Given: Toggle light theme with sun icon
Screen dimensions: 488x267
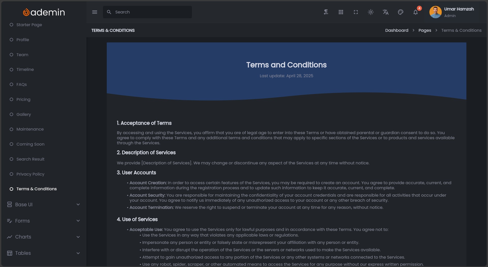Looking at the screenshot, I should [371, 12].
